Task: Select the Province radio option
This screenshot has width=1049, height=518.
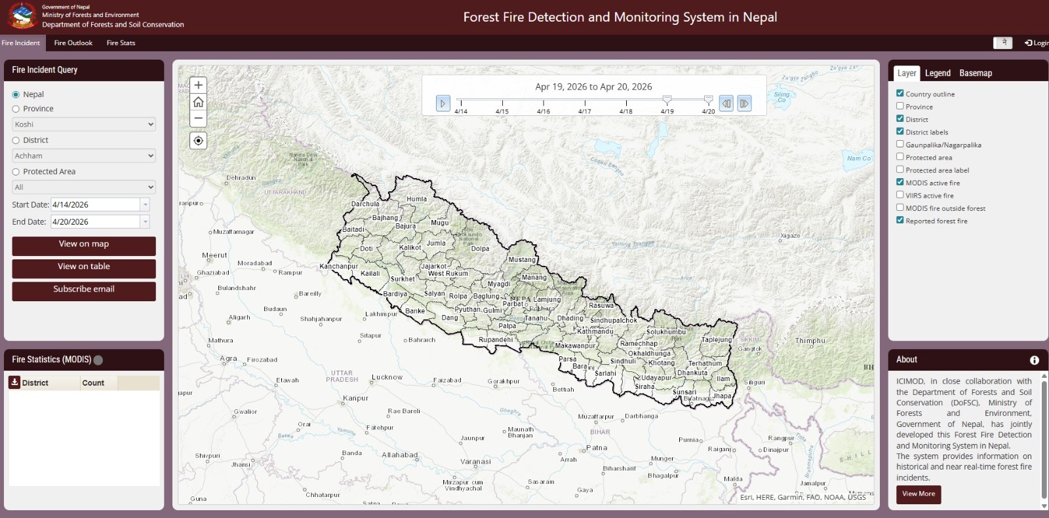Action: click(16, 109)
